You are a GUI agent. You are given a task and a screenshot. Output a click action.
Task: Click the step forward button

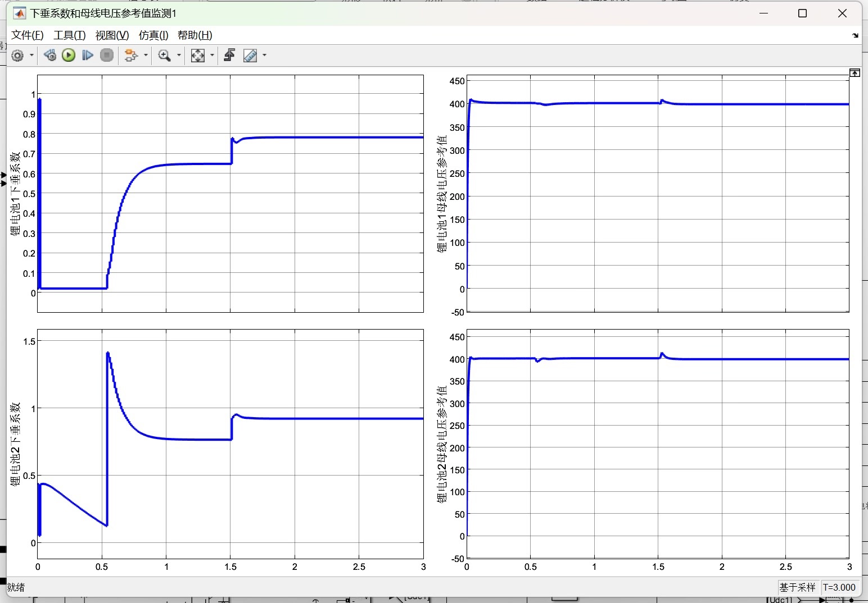88,55
